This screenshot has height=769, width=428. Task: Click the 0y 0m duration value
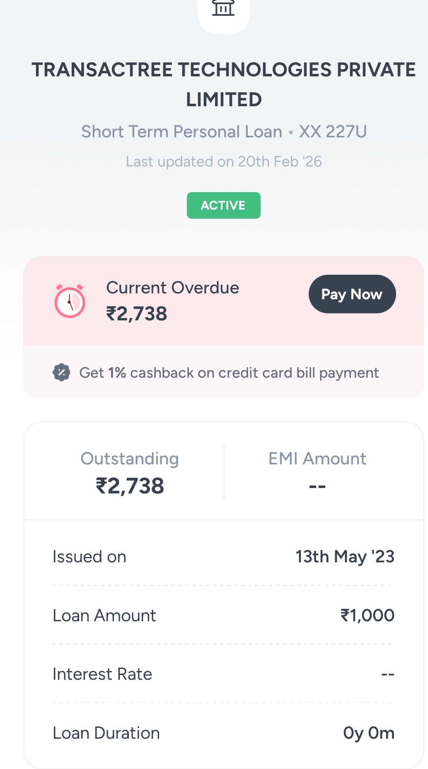[x=368, y=733]
